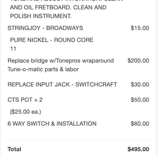Click the Tune-o-matic parts & labor text
Screen dimensions: 158x158
(x=43, y=70)
